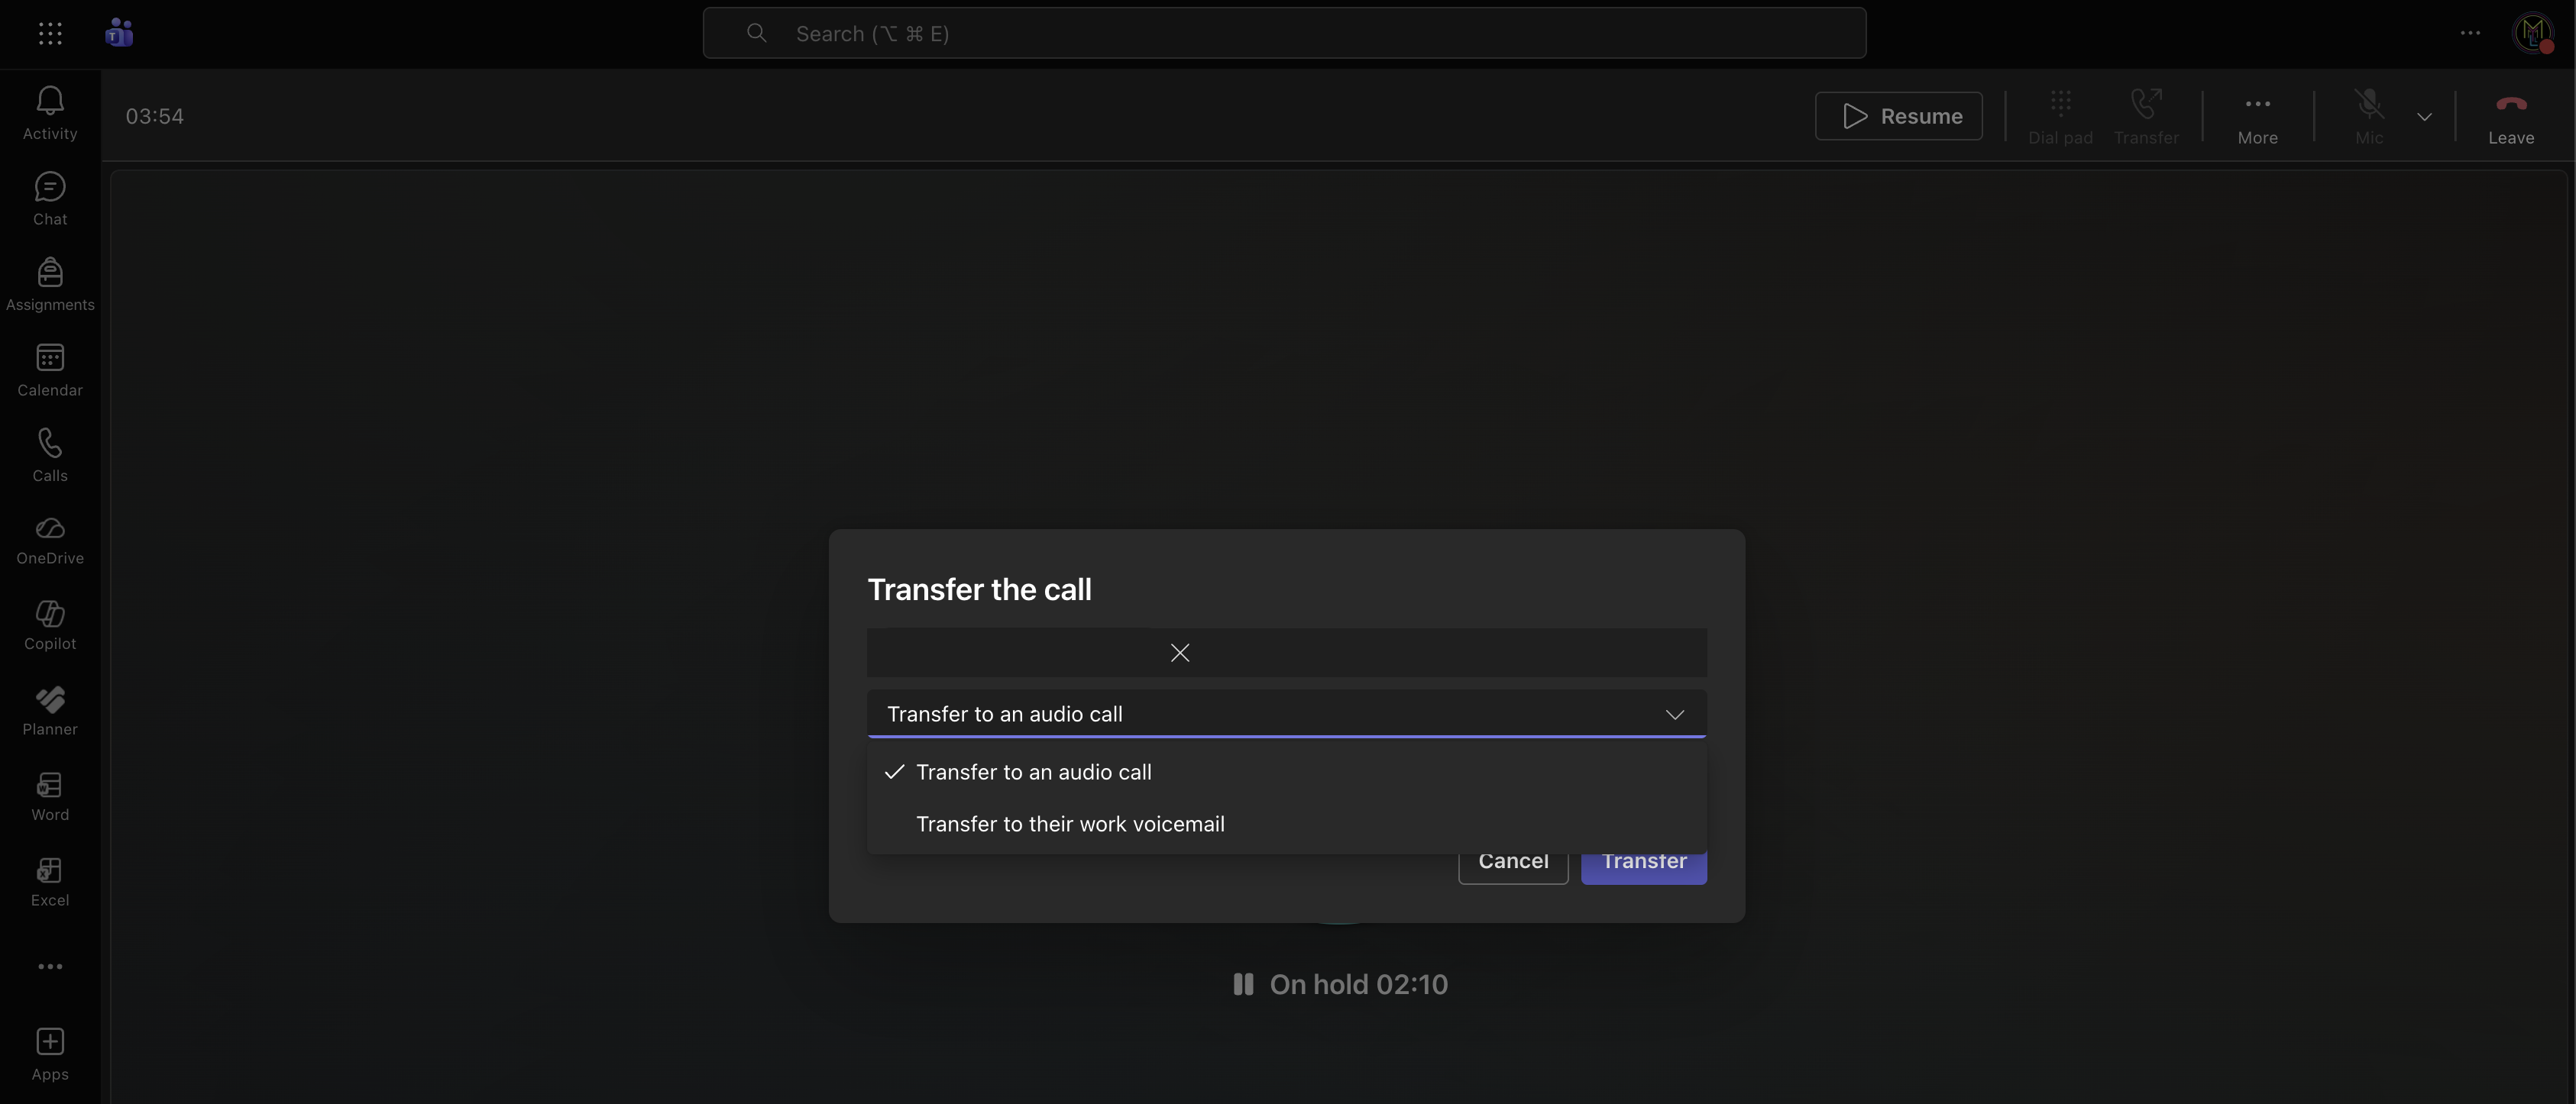Clear the selected transfer recipient

1180,653
